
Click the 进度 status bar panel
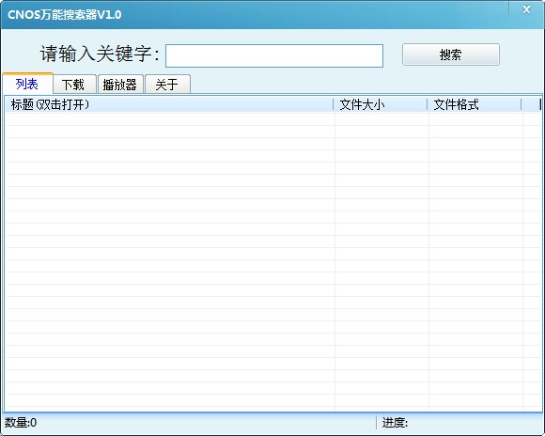(459, 423)
